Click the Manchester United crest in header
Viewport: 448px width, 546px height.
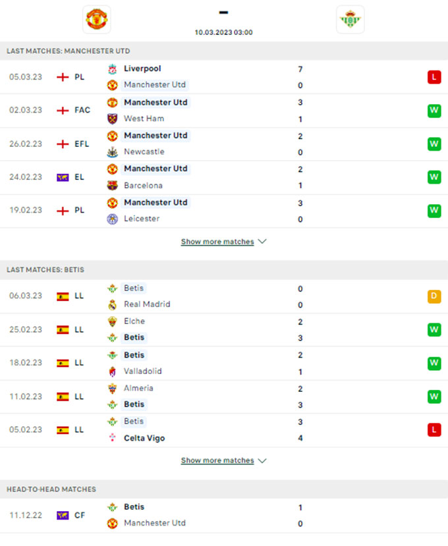[97, 19]
